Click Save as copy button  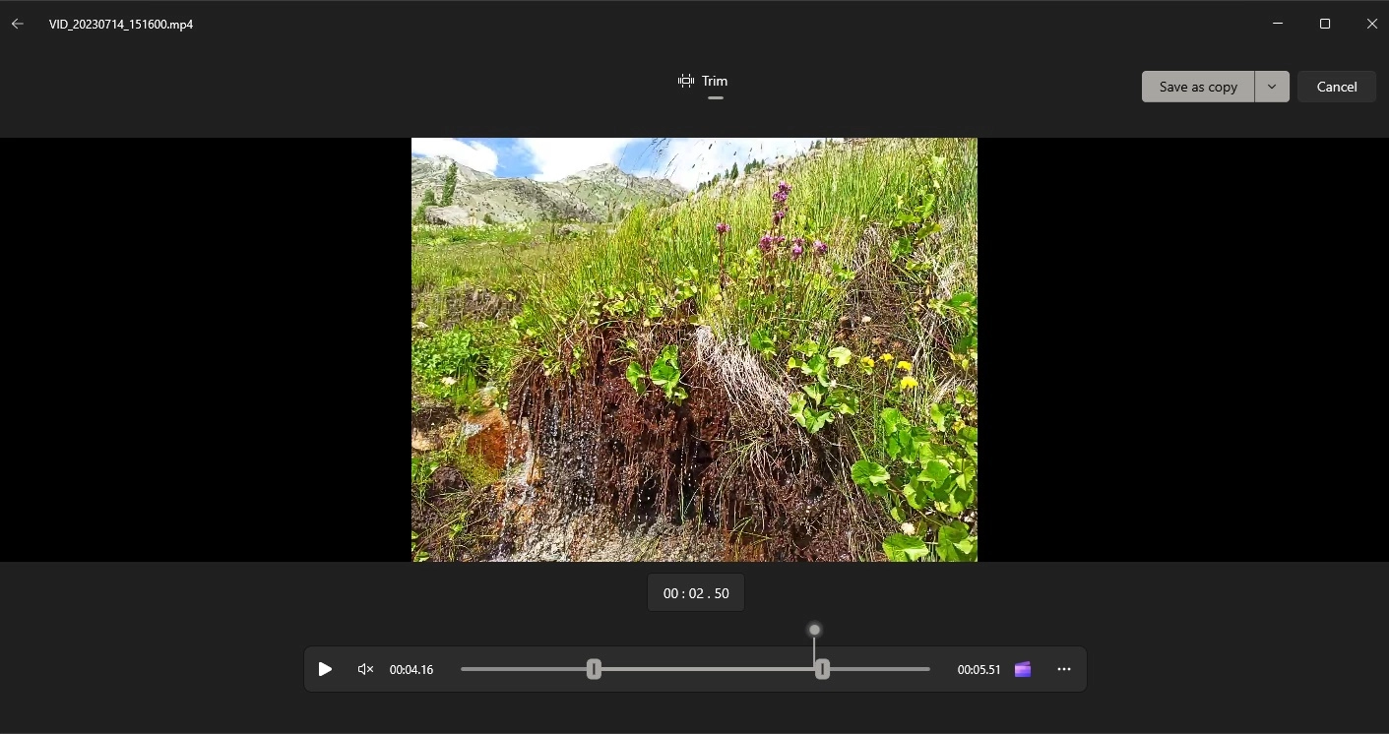pyautogui.click(x=1197, y=87)
